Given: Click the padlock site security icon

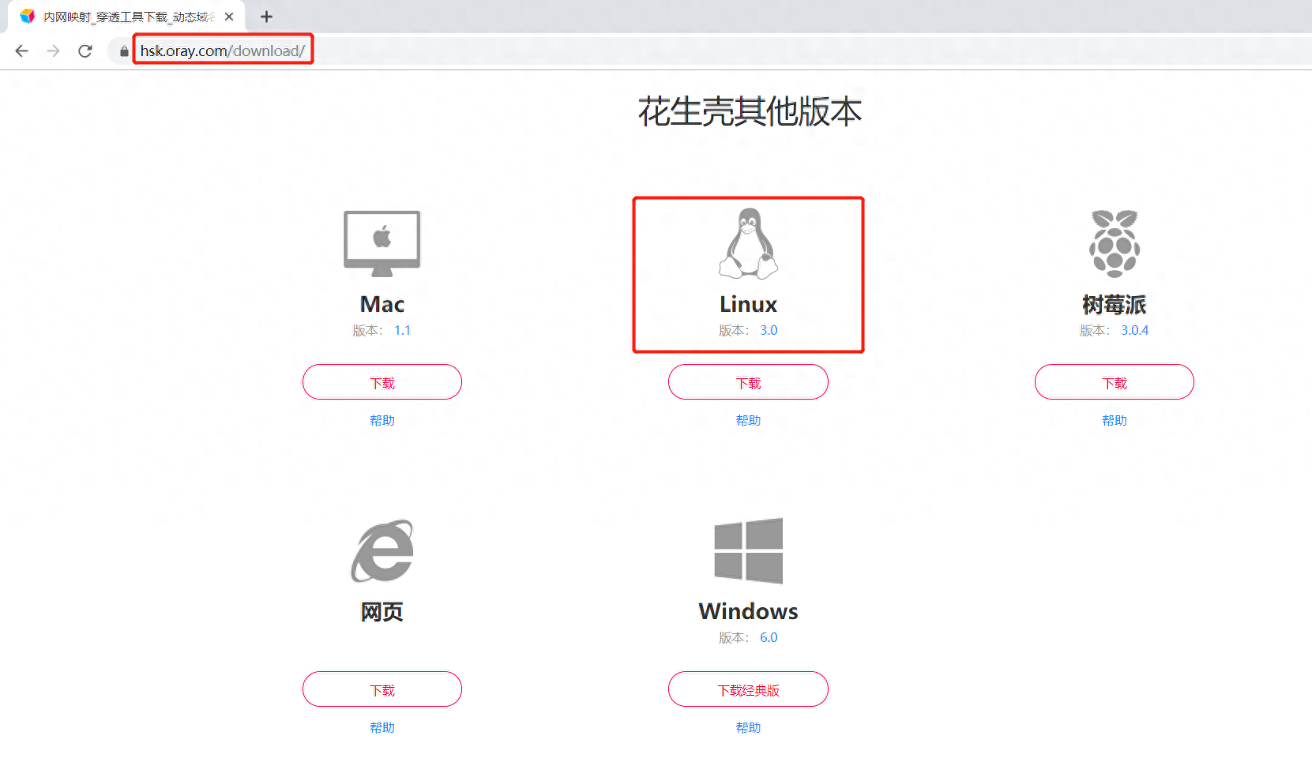Looking at the screenshot, I should pos(124,51).
